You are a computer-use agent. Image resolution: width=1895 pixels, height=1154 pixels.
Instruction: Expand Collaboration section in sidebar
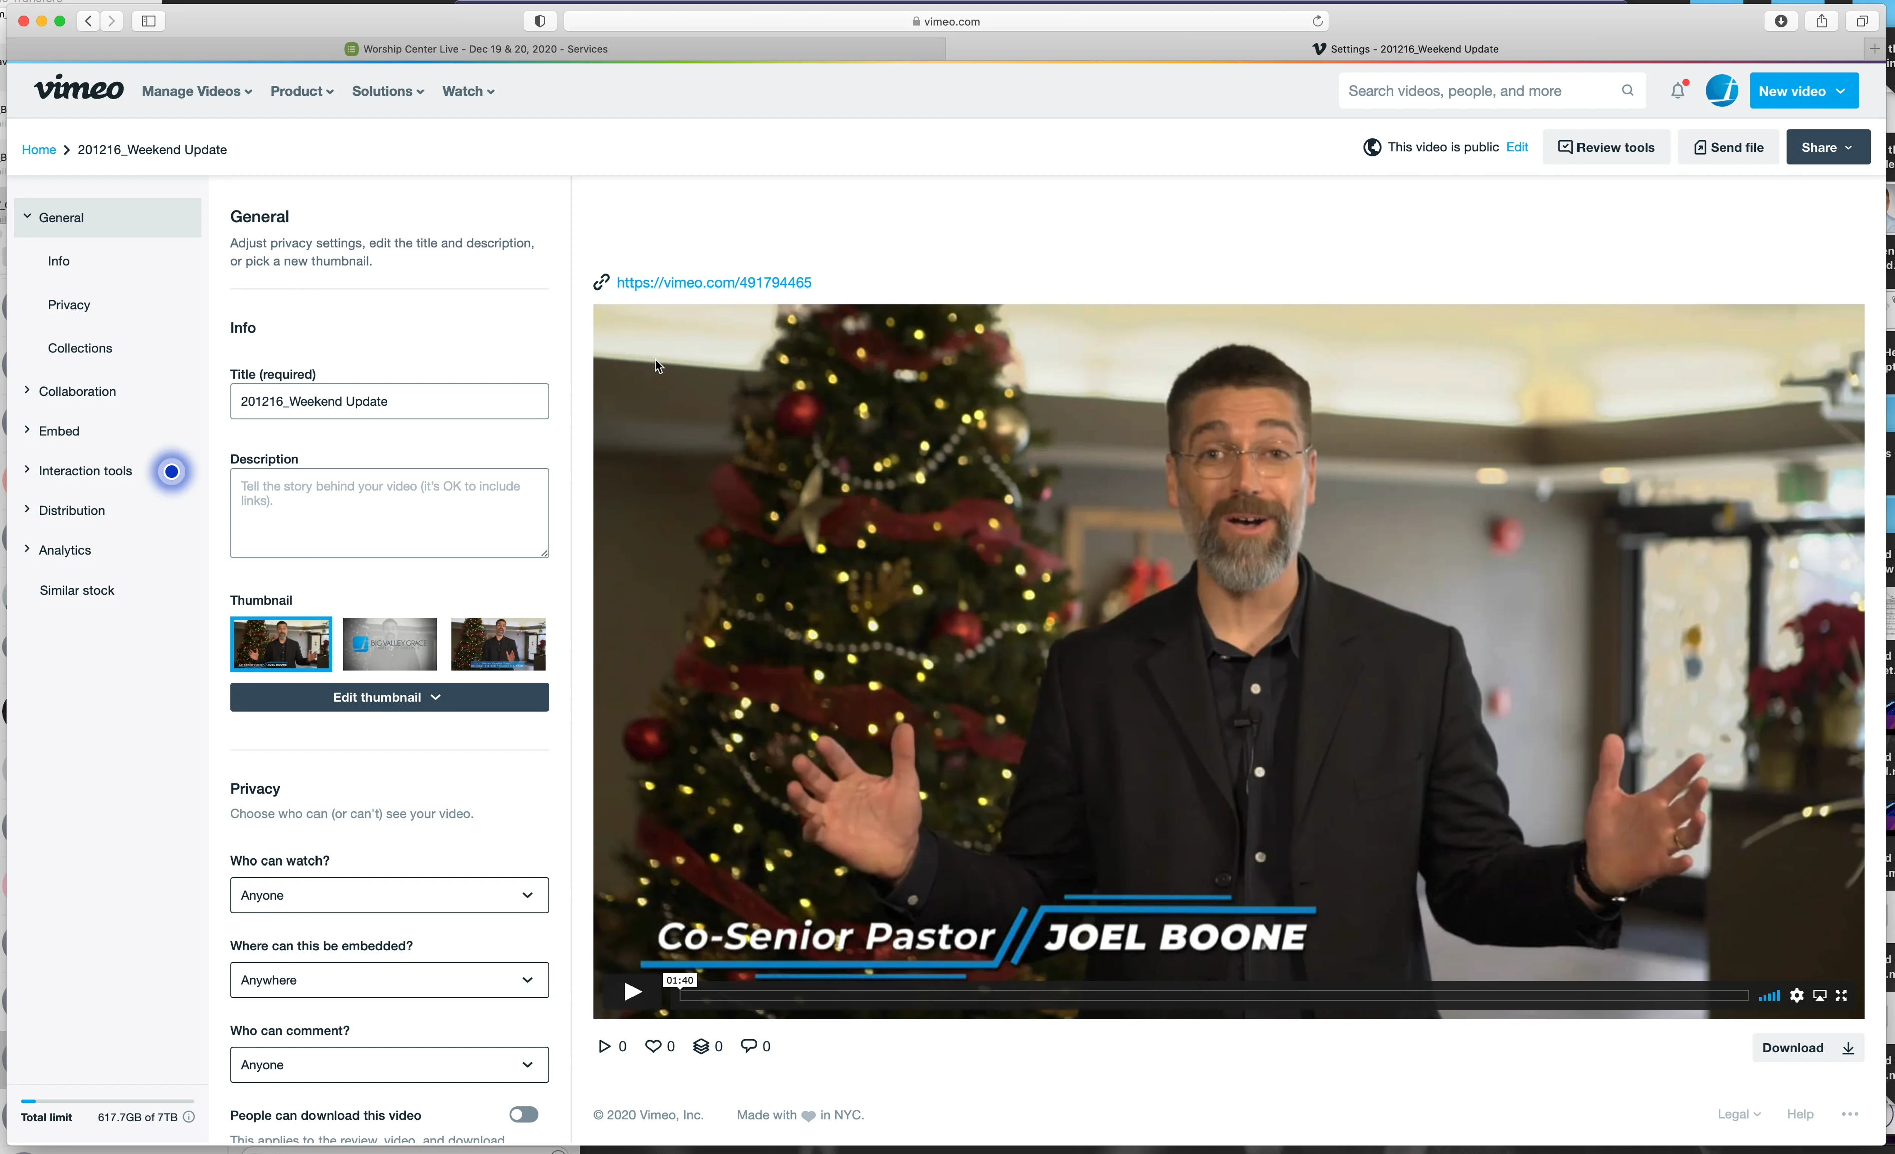click(77, 391)
